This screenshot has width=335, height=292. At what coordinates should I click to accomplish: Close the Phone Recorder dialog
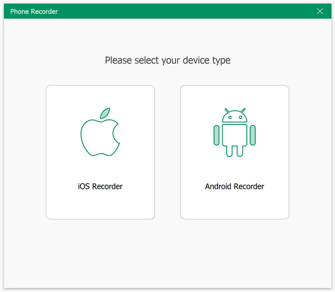click(x=320, y=11)
